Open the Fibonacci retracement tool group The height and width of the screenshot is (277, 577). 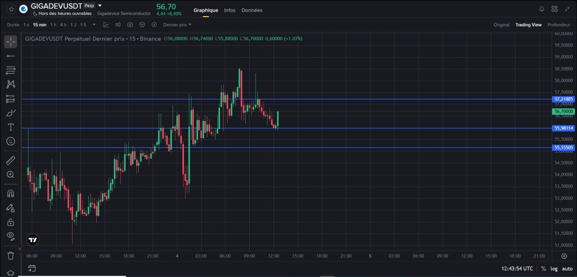pos(11,70)
